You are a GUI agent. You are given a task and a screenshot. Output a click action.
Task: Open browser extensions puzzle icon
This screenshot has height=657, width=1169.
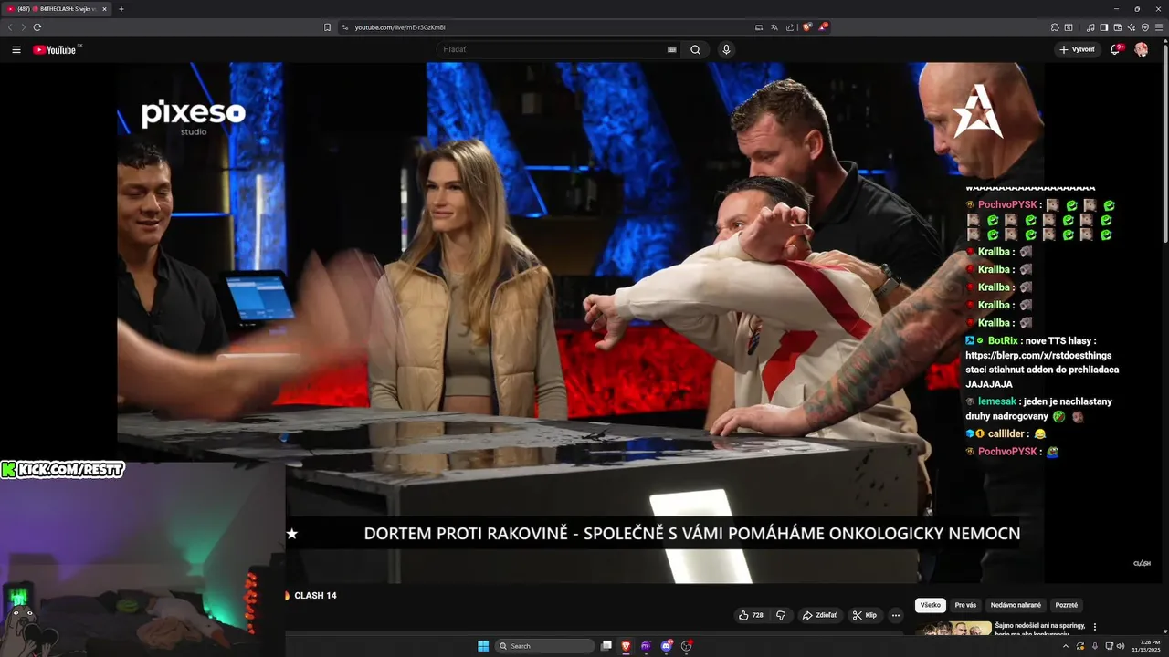[1055, 27]
